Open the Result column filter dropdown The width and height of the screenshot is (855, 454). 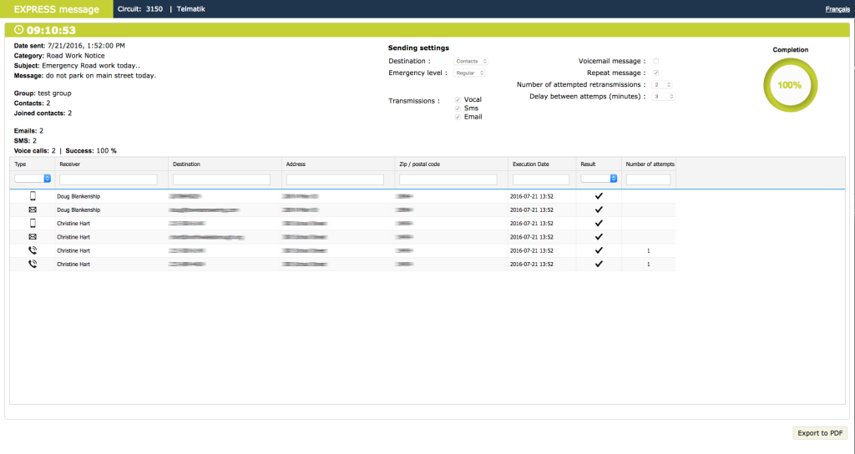pos(599,179)
